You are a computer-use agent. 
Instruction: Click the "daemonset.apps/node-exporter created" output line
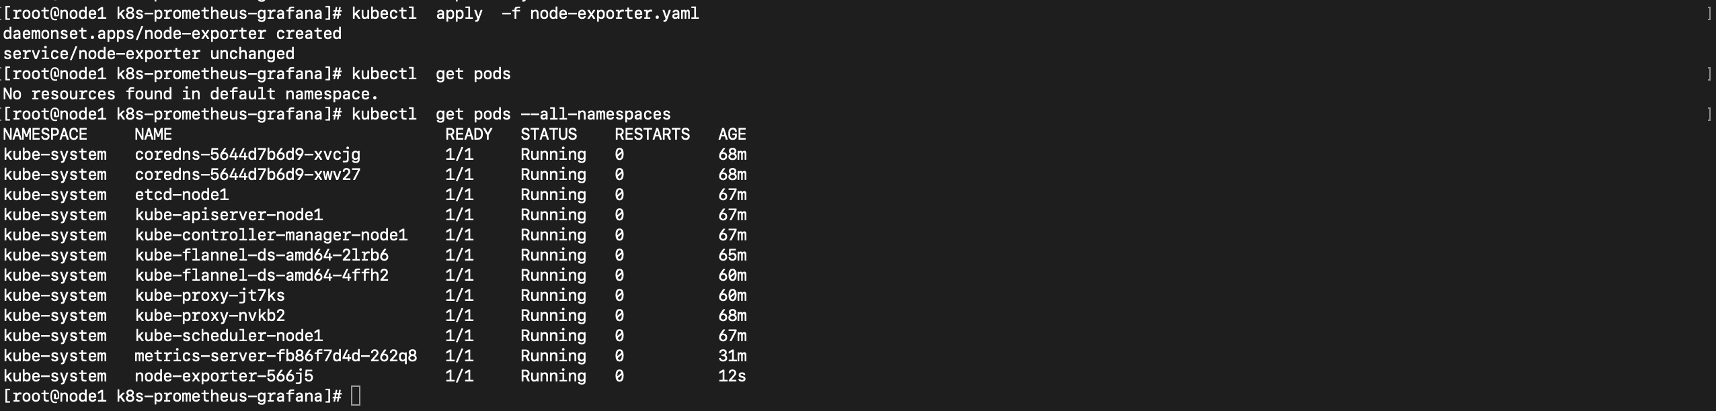pos(172,34)
